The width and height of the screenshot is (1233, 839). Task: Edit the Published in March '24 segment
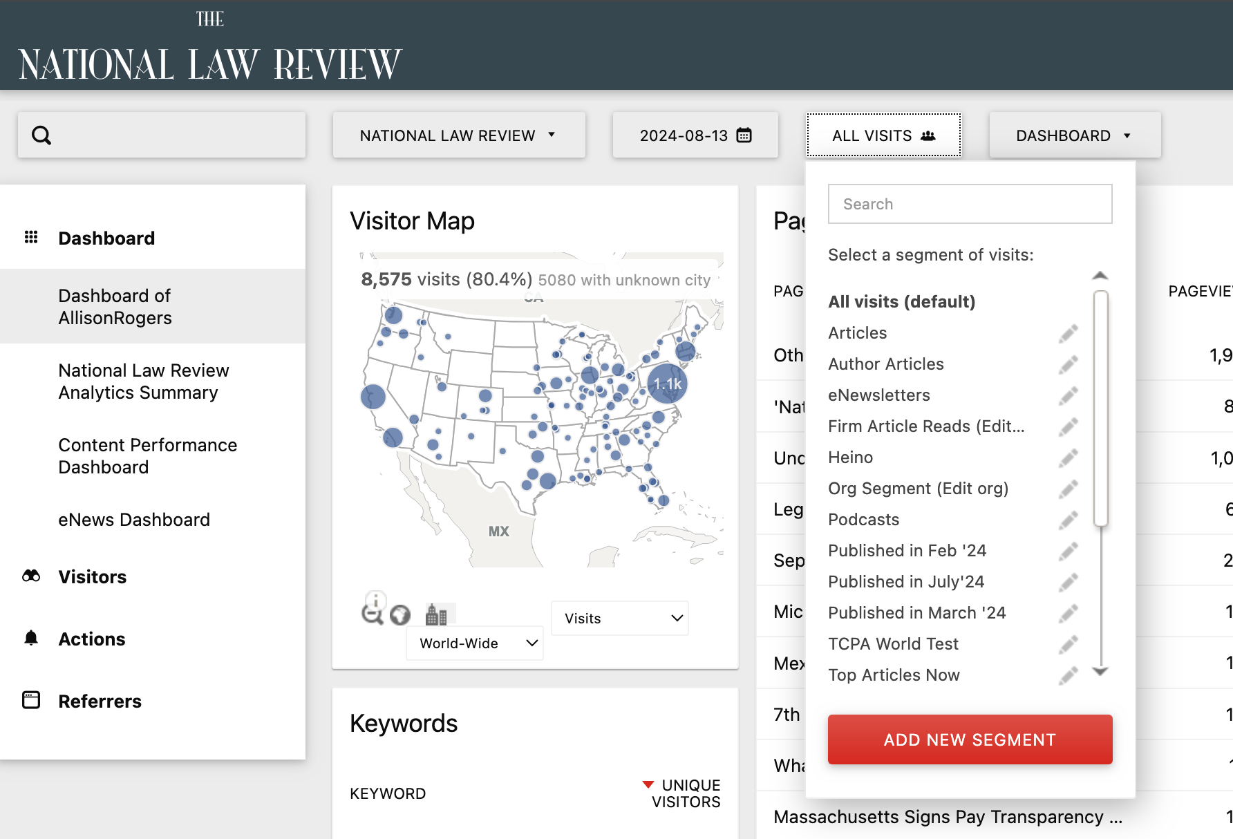[1068, 614]
